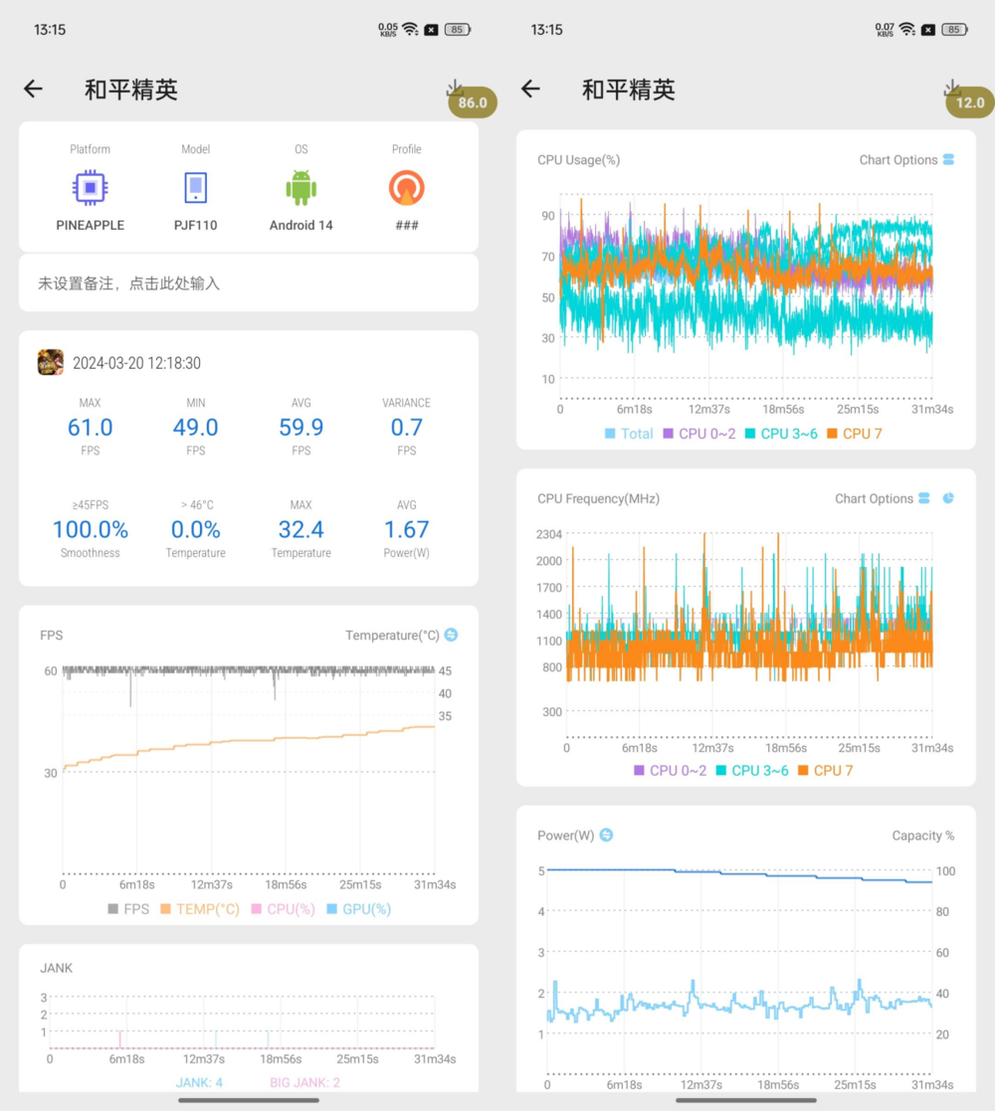The width and height of the screenshot is (995, 1111).
Task: Toggle CPU 3~6 in CPU Usage legend
Action: (781, 434)
